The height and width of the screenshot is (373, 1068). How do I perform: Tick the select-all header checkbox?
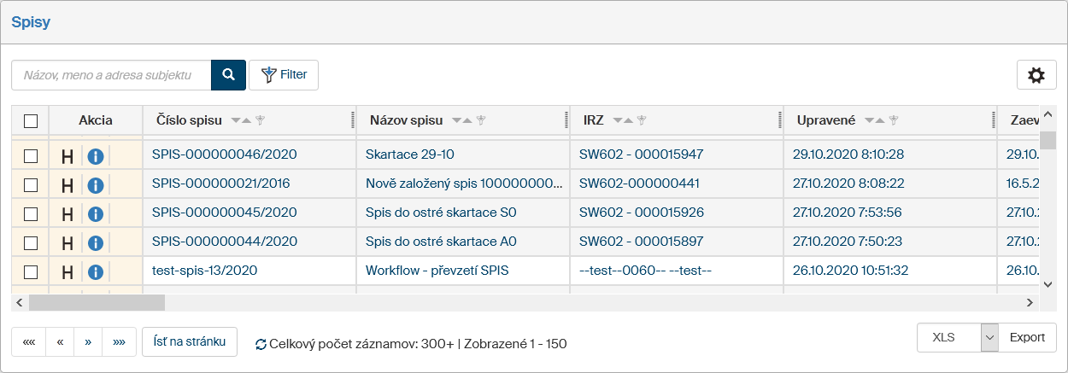(31, 121)
